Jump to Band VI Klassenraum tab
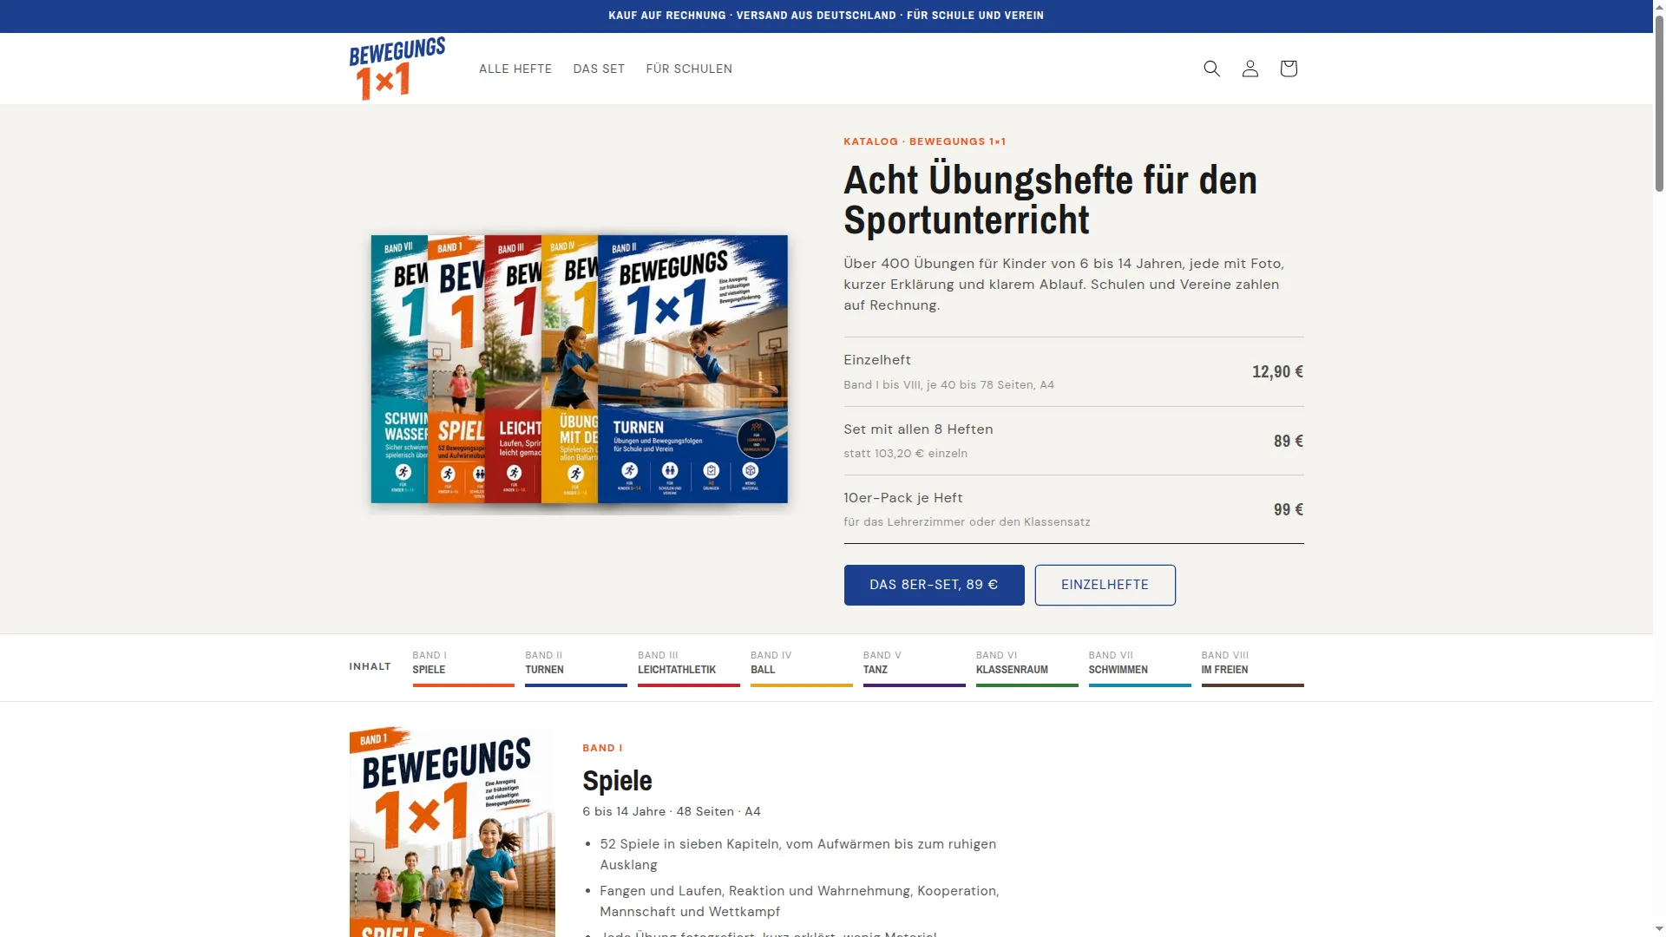The height and width of the screenshot is (937, 1666). (x=1027, y=667)
